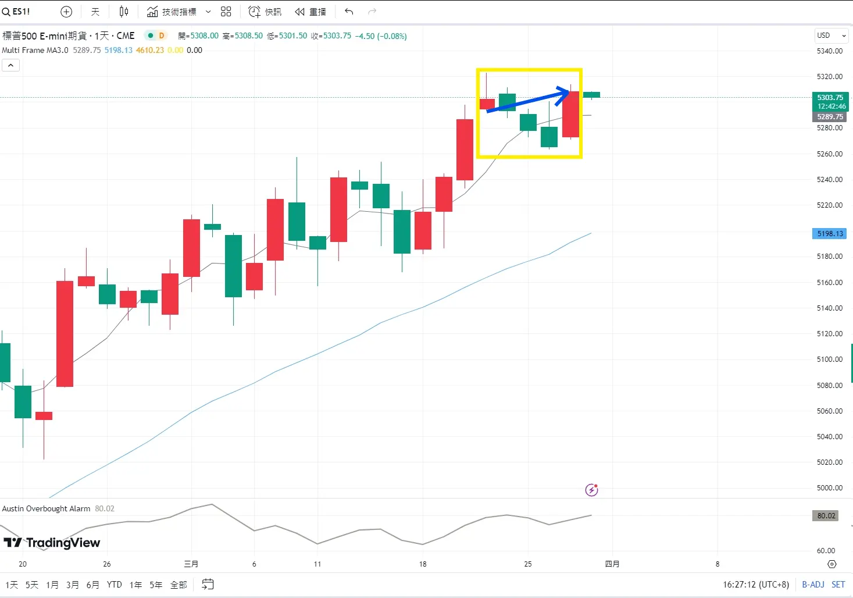853x598 pixels.
Task: Open 技術指標 indicators dialog
Action: (x=172, y=12)
